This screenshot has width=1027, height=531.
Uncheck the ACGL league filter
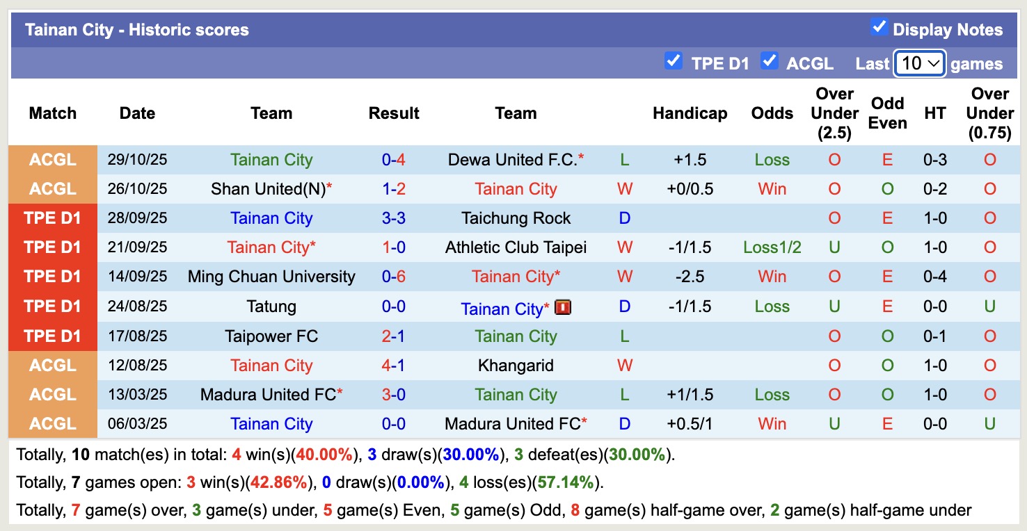click(769, 61)
